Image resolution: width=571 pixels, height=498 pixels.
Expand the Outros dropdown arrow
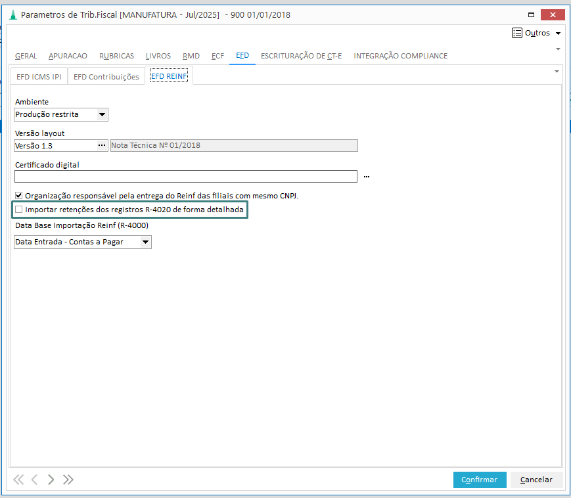pos(558,33)
